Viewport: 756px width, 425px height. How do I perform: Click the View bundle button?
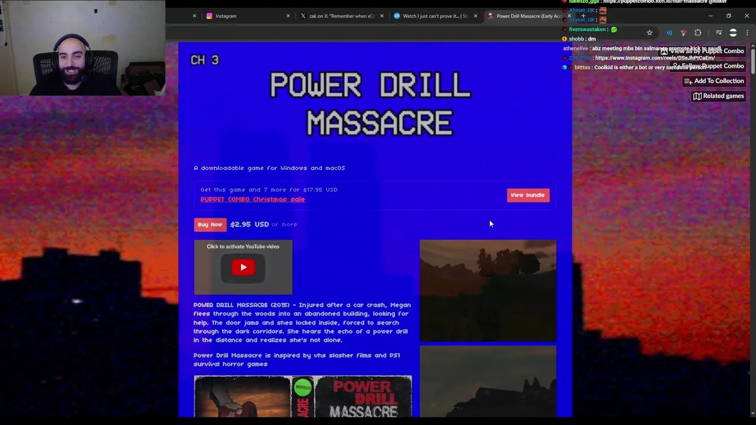[x=528, y=195]
